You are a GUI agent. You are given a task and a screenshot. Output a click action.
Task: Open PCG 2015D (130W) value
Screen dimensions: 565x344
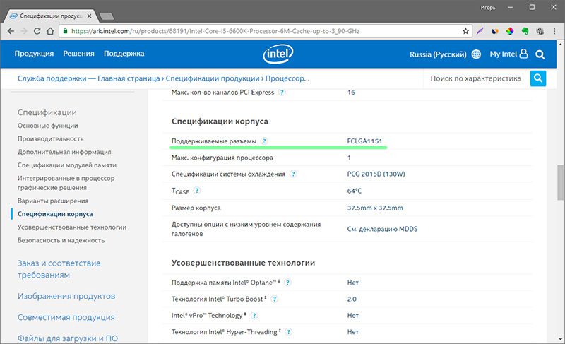(x=376, y=174)
